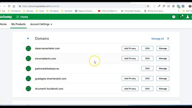The height and width of the screenshot is (108, 192).
Task: Manage guadagna-divertendoti.com domain
Action: tap(163, 79)
